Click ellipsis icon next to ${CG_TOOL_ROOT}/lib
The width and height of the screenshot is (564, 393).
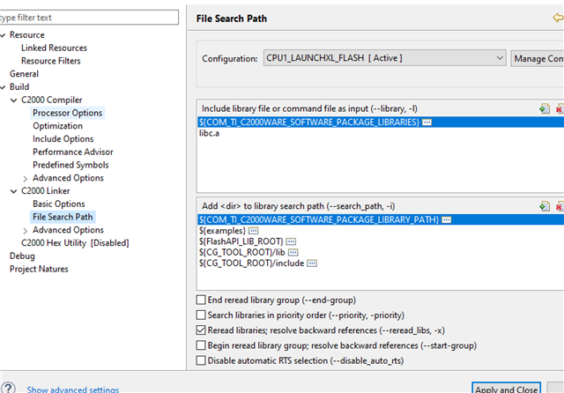point(292,252)
